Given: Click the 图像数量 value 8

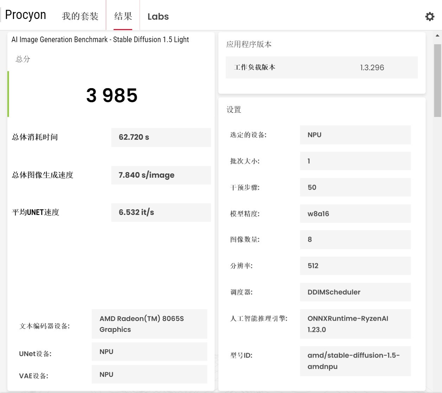Looking at the screenshot, I should [355, 240].
